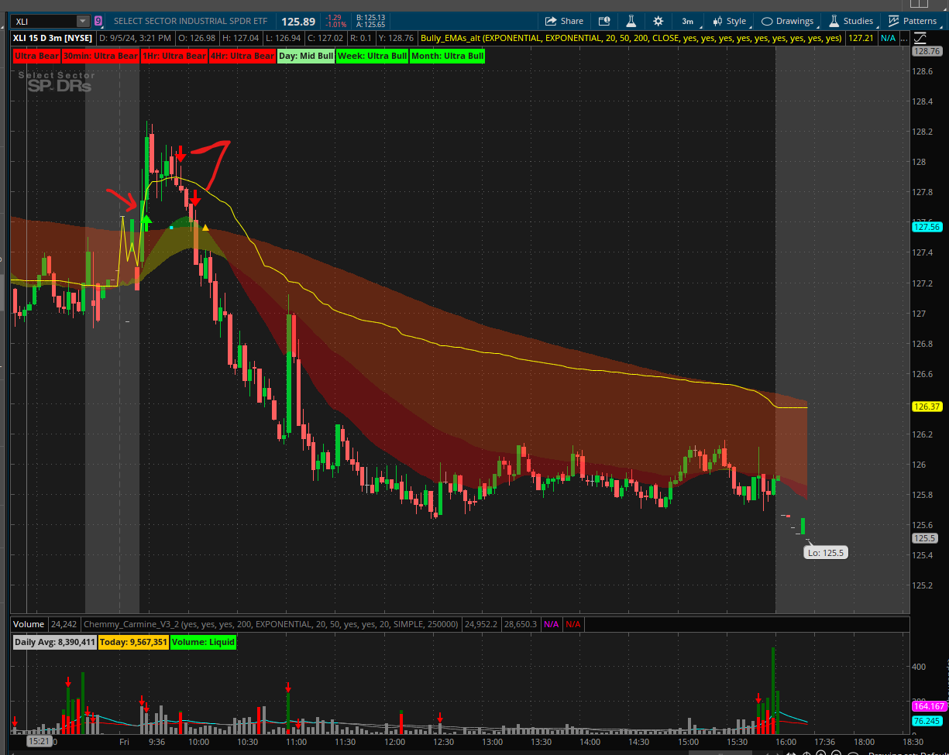Click the Studies button
The width and height of the screenshot is (949, 755).
pyautogui.click(x=851, y=22)
